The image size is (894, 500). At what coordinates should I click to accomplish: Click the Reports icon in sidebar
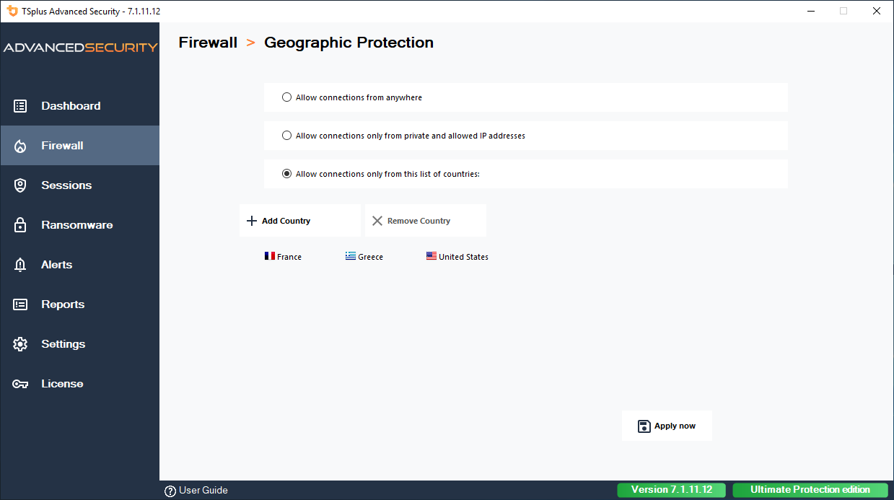pos(20,304)
